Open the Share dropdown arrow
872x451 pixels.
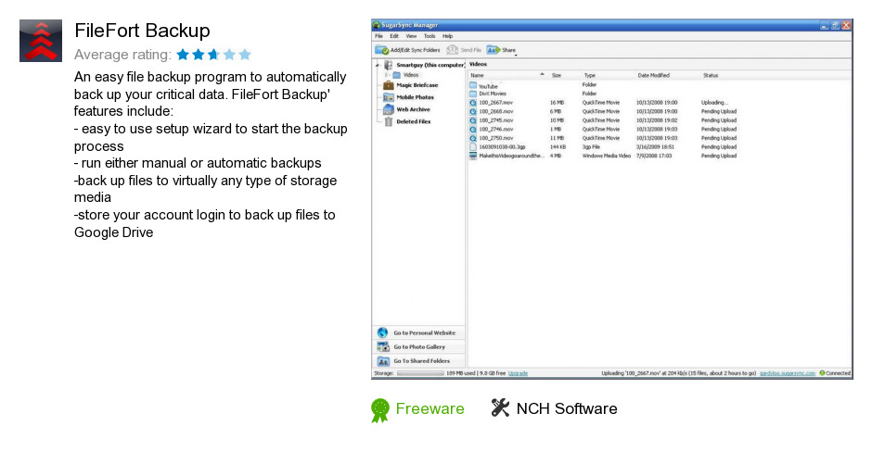pos(516,55)
